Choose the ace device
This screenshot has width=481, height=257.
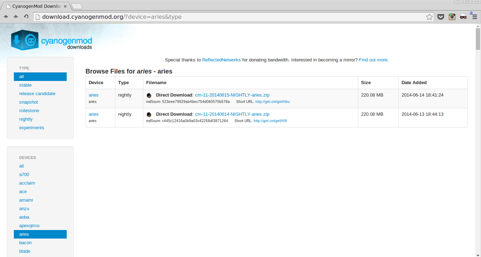point(23,192)
